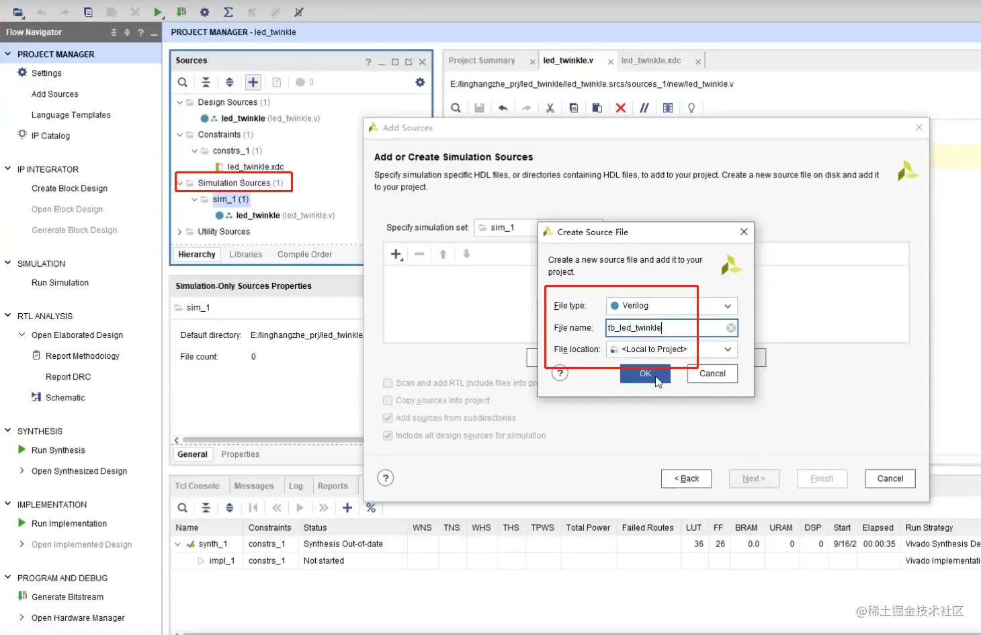The image size is (981, 635).
Task: Click the search icon in the Design Runs toolbar
Action: 183,508
